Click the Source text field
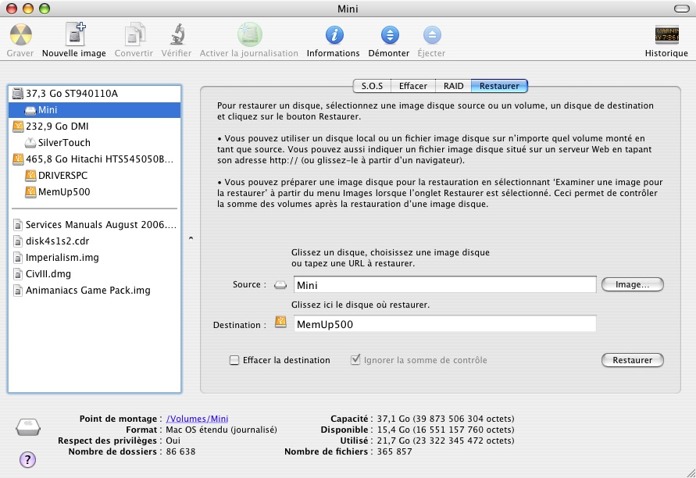This screenshot has width=696, height=478. point(444,284)
